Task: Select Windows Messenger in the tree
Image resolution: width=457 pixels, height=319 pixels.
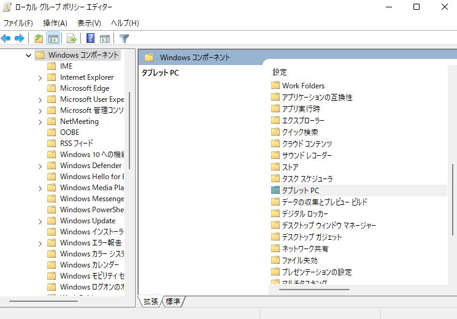Action: pos(92,199)
